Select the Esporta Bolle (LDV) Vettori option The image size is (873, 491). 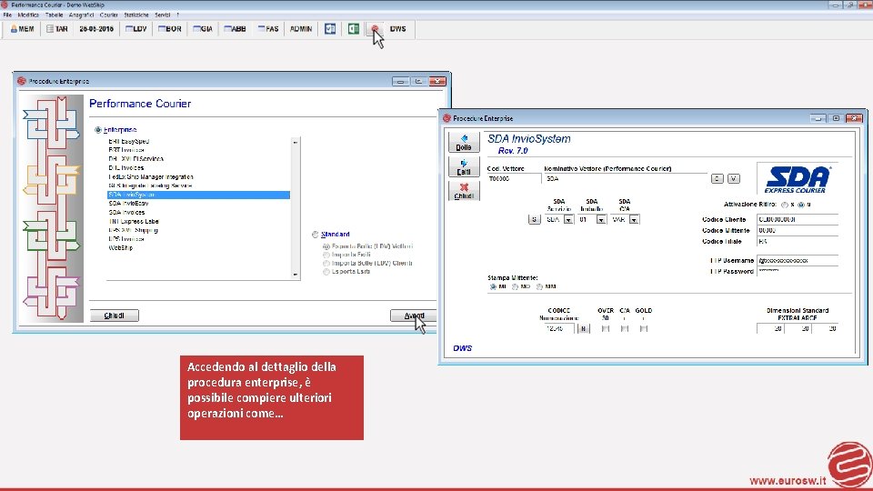click(x=326, y=246)
